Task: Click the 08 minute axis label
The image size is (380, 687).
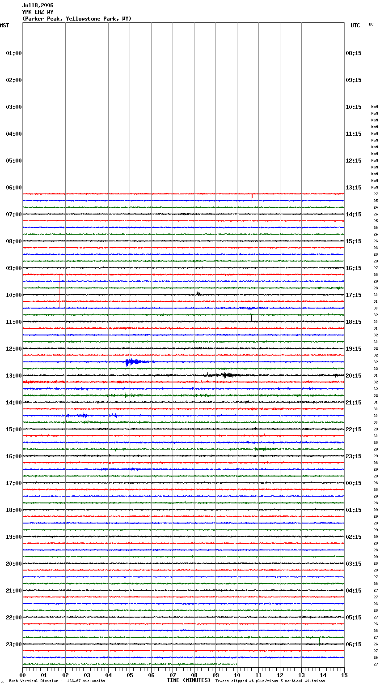Action: point(194,675)
